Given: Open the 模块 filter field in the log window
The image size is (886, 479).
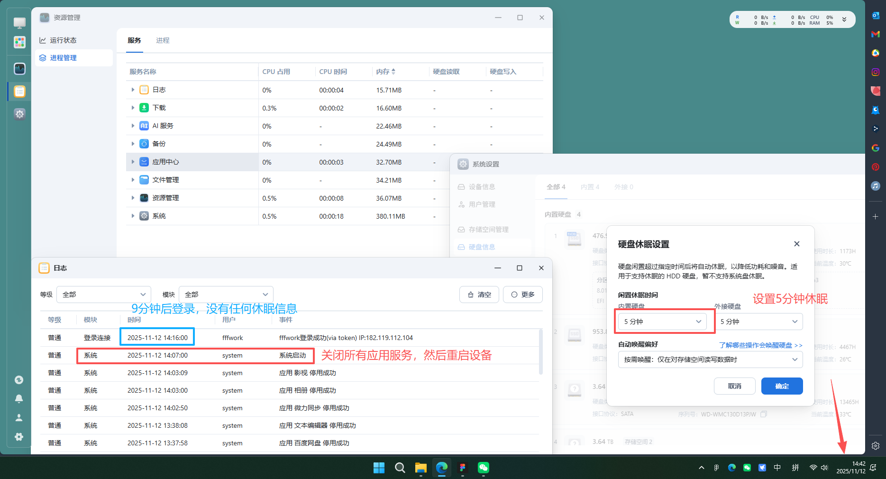Looking at the screenshot, I should 226,294.
